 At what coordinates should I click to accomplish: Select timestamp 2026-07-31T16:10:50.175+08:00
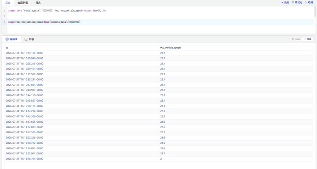click(24, 106)
